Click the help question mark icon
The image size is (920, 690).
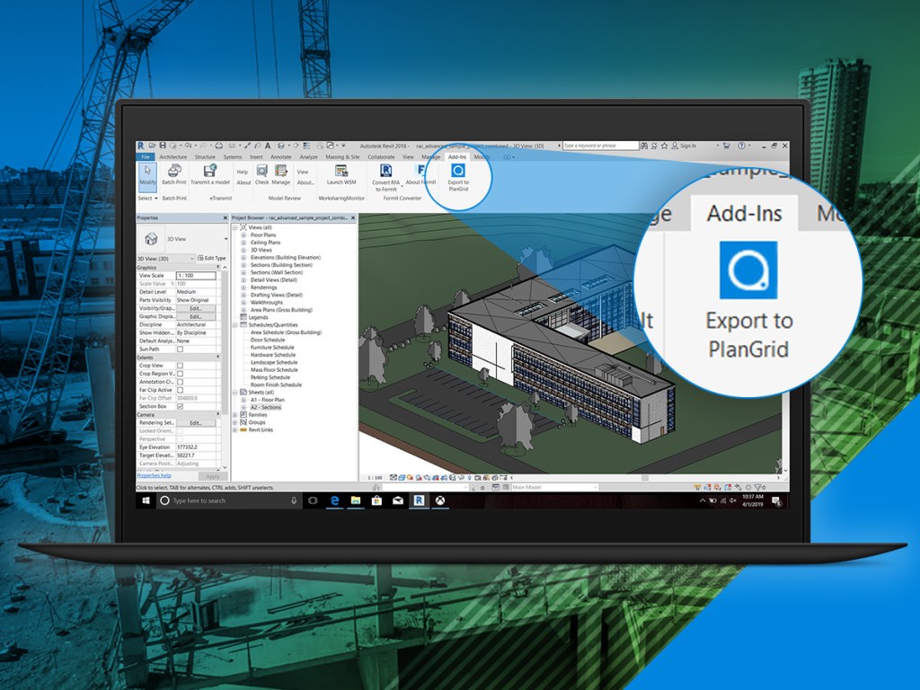pos(741,146)
